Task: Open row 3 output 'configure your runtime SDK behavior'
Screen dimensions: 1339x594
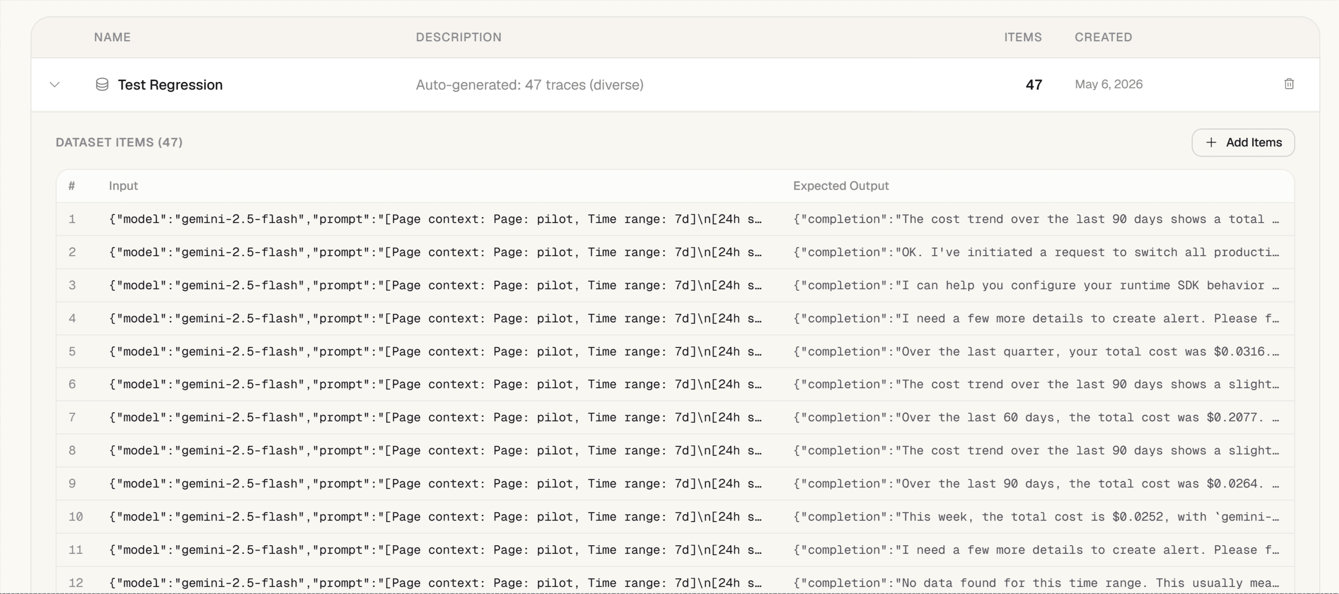Action: click(x=1036, y=285)
